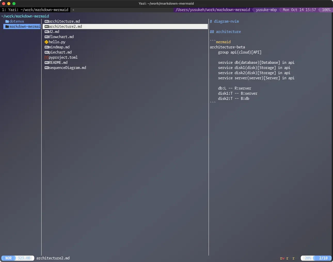Switch to the '1: Yazi' terminal tab

[x=35, y=10]
